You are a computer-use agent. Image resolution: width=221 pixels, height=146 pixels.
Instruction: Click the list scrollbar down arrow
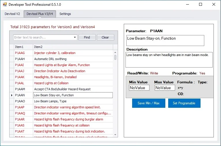115,135
